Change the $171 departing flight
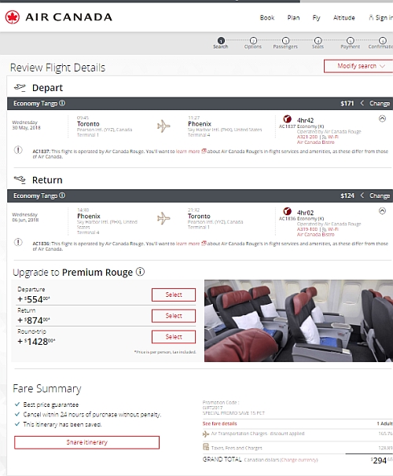The width and height of the screenshot is (393, 476). [380, 104]
